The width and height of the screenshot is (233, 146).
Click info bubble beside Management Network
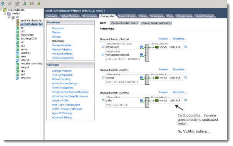click(103, 55)
